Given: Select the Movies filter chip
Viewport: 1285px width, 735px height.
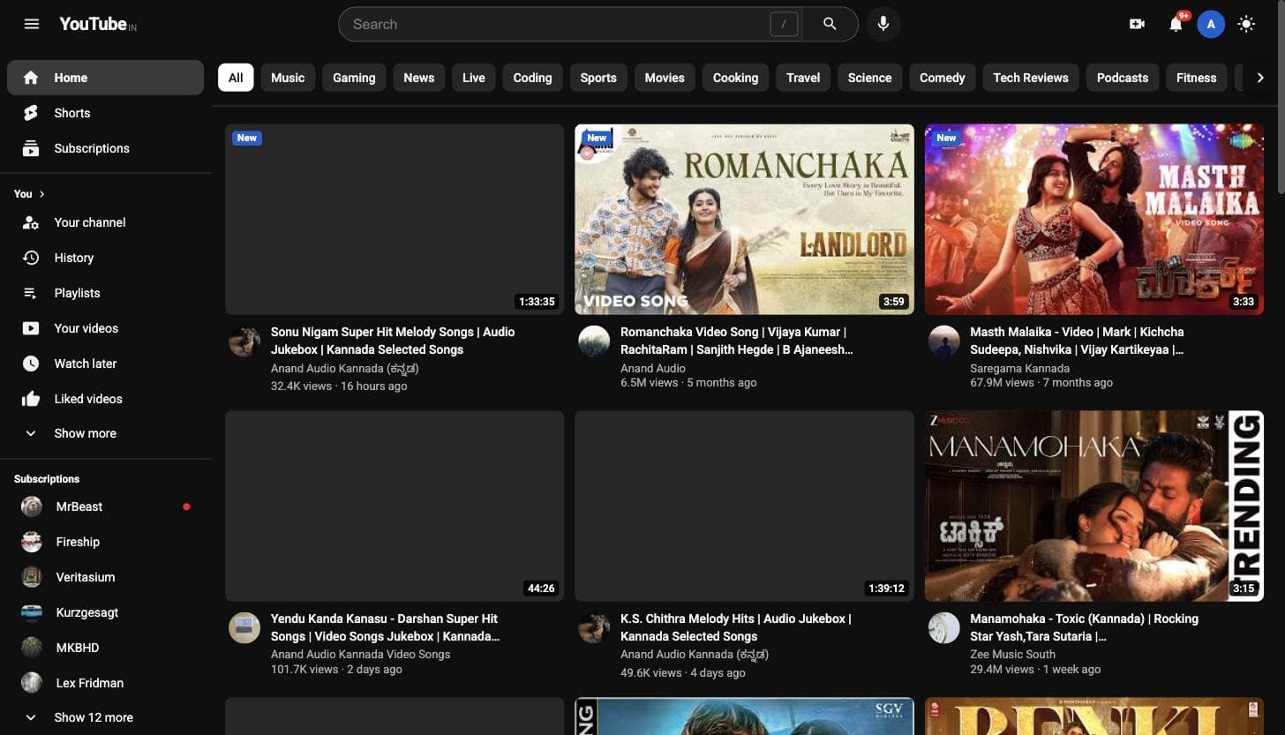Looking at the screenshot, I should (665, 78).
